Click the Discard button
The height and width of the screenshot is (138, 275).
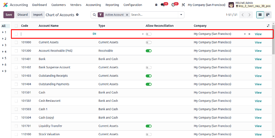point(23,15)
